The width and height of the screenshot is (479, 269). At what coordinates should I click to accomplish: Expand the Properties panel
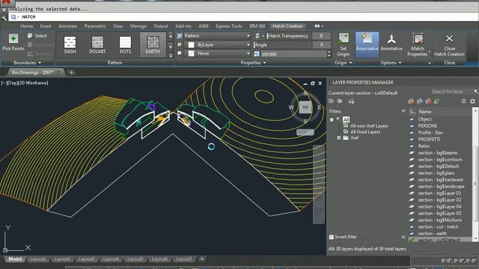tap(253, 63)
